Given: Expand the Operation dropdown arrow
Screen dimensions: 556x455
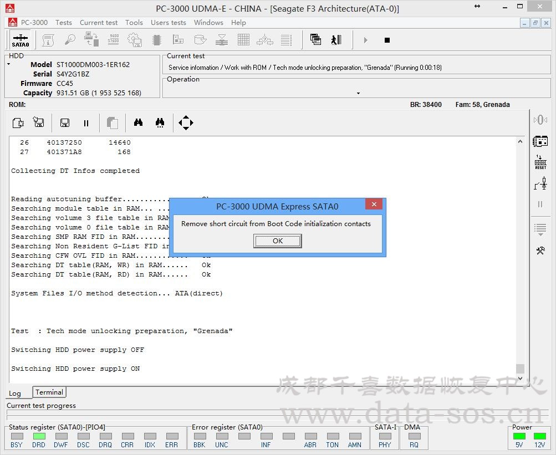Looking at the screenshot, I should point(358,93).
